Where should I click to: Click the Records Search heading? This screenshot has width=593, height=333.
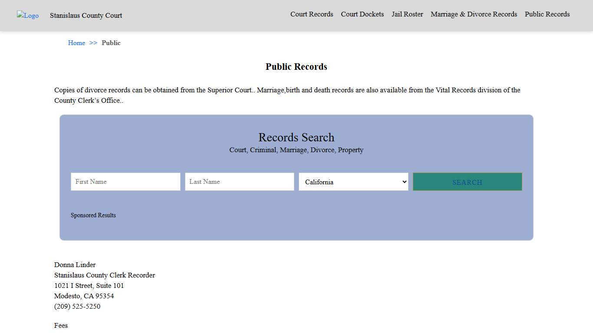[x=296, y=137]
